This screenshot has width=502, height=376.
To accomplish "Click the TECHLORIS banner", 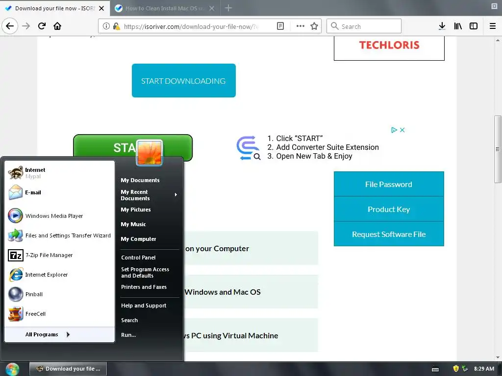I will [x=389, y=47].
